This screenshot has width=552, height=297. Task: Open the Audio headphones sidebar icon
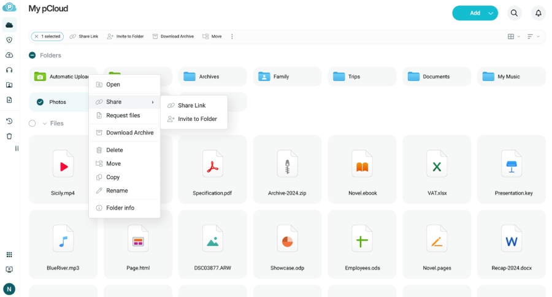coord(9,70)
